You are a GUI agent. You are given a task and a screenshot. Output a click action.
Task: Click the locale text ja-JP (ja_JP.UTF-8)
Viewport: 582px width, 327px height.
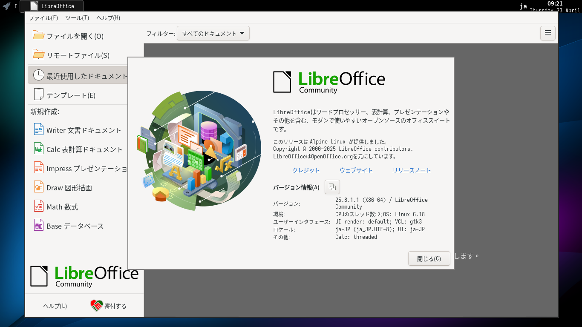tap(364, 229)
